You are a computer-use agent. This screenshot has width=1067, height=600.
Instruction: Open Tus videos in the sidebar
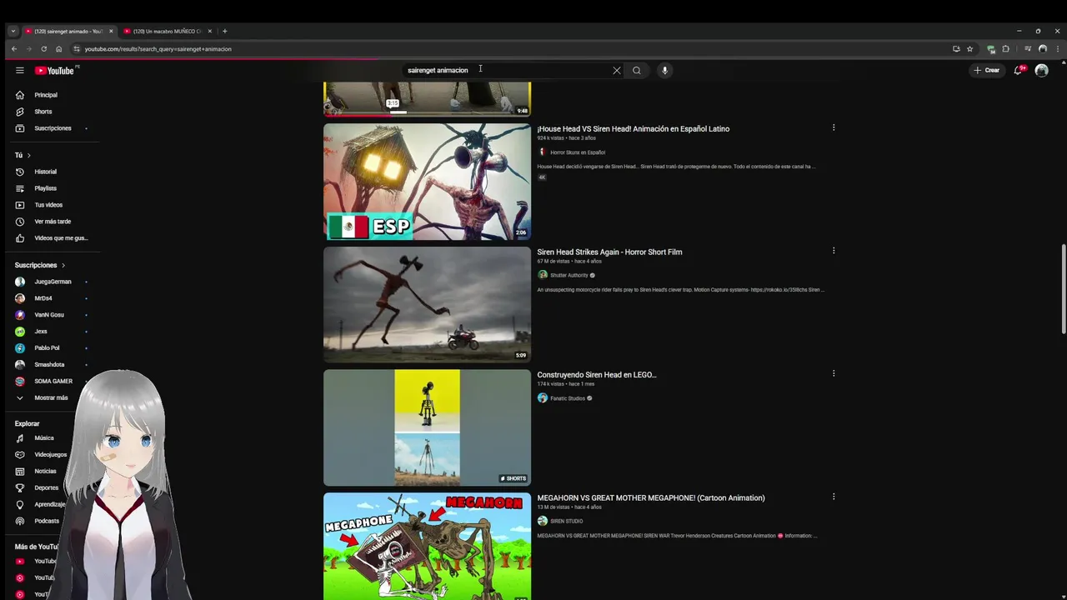(50, 205)
